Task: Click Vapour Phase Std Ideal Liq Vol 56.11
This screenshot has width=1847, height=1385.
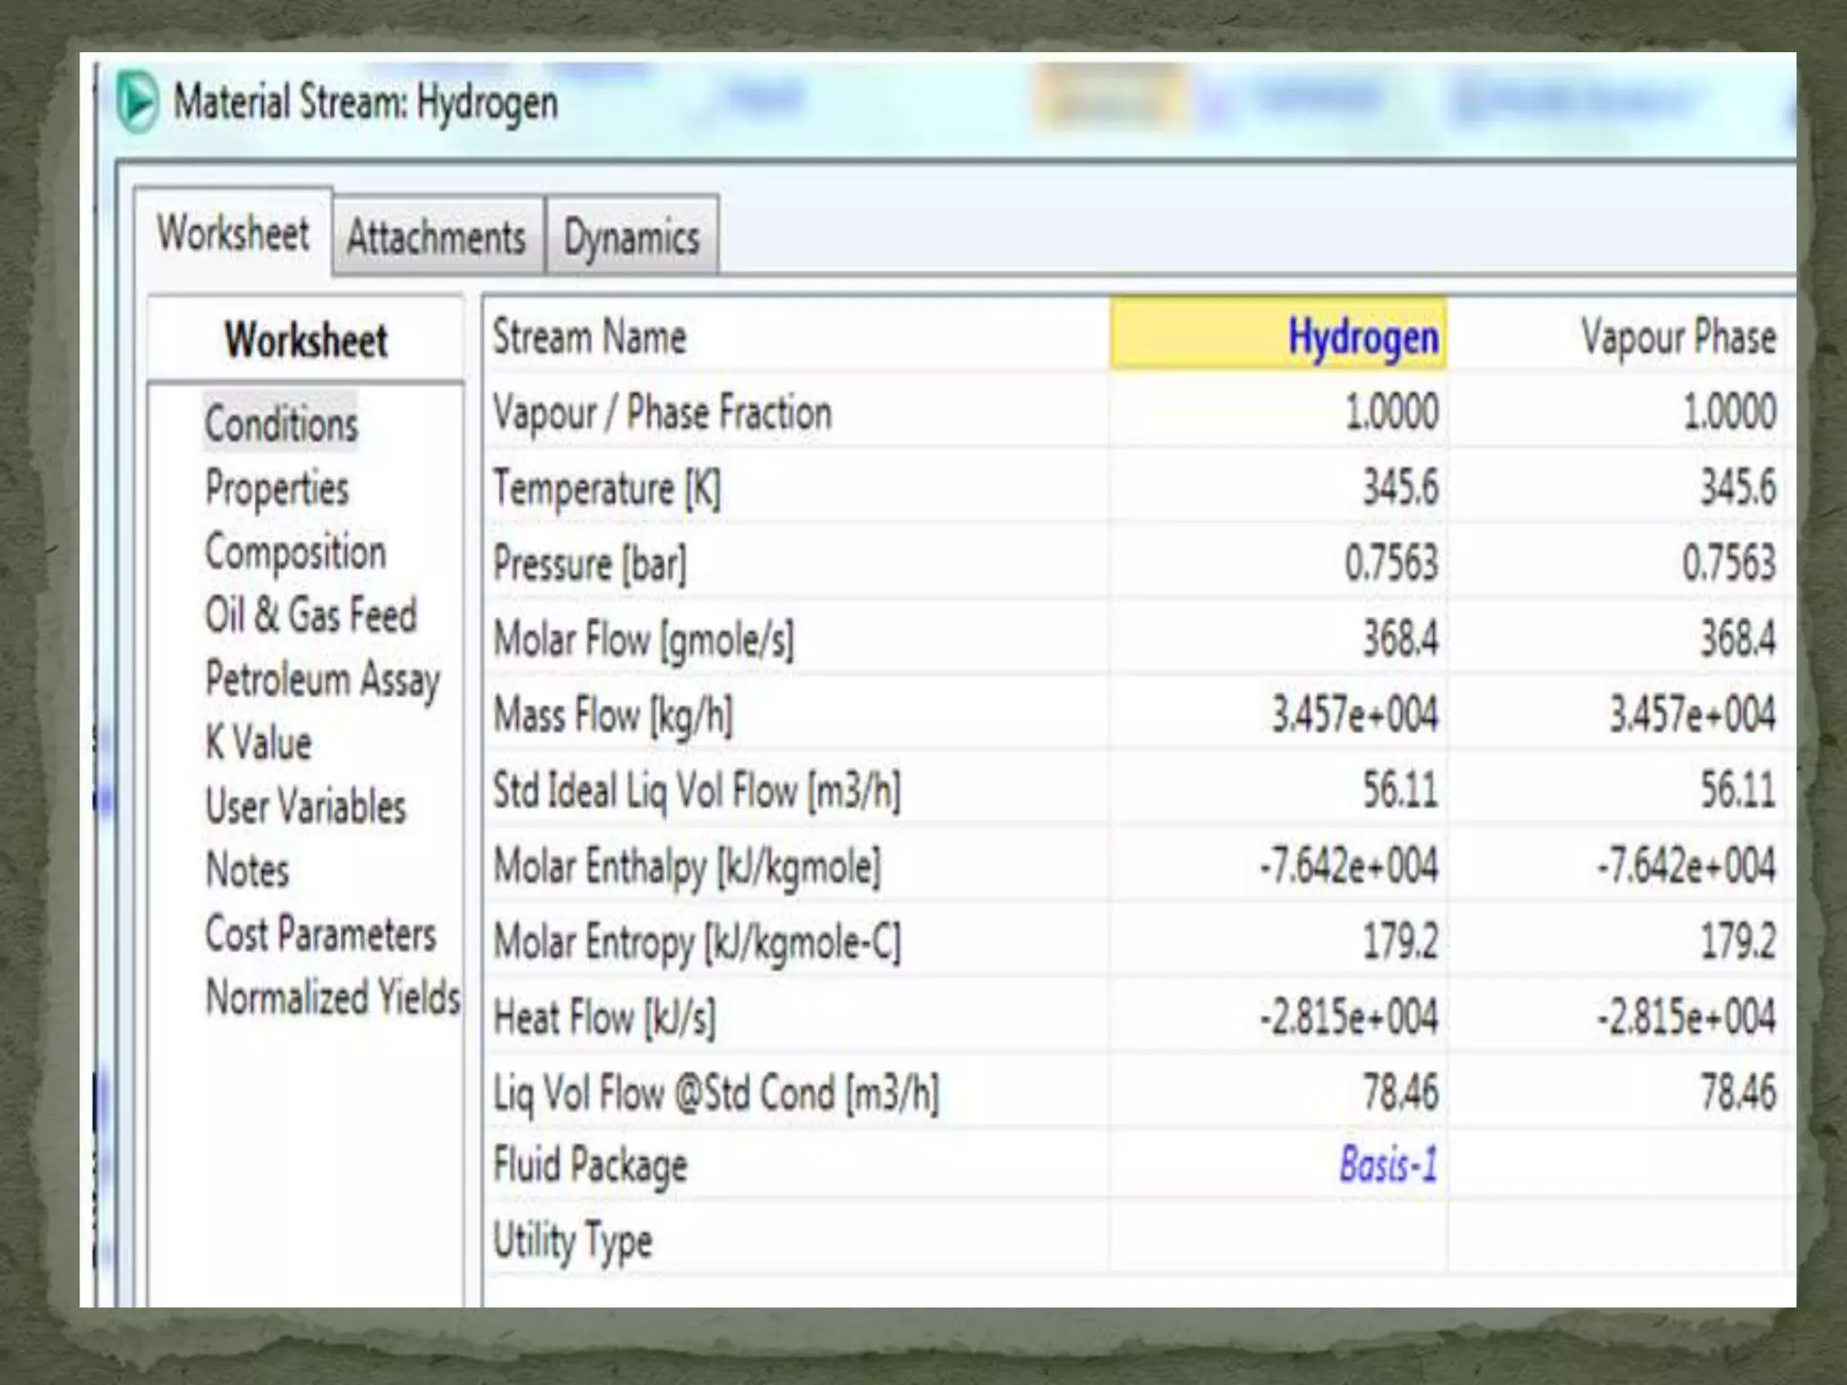Action: point(1738,790)
